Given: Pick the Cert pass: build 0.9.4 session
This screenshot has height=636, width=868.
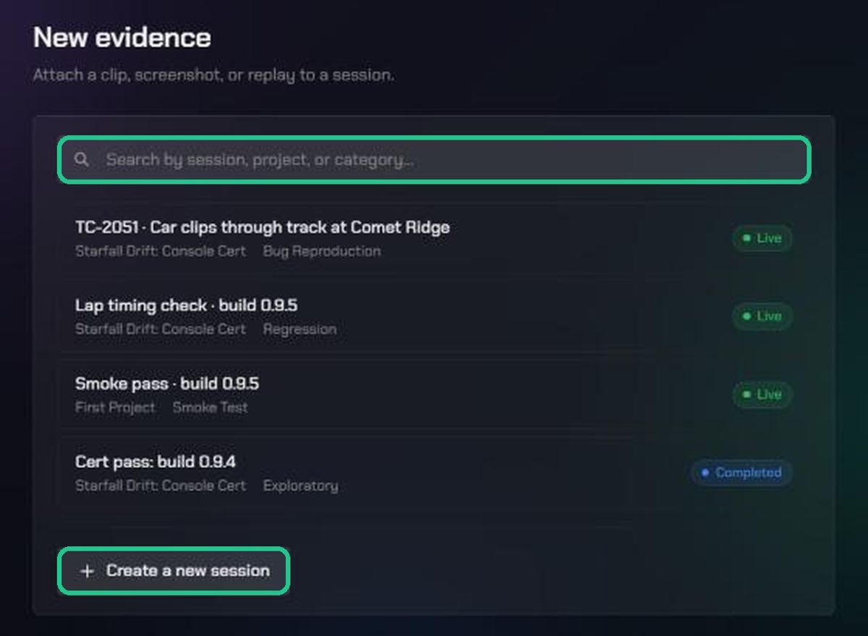Looking at the screenshot, I should [434, 472].
